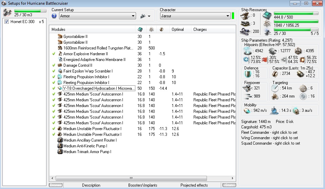This screenshot has height=189, width=325.
Task: Toggle the last Medium Unstable Power Fluctuator checkmark
Action: [x=54, y=134]
